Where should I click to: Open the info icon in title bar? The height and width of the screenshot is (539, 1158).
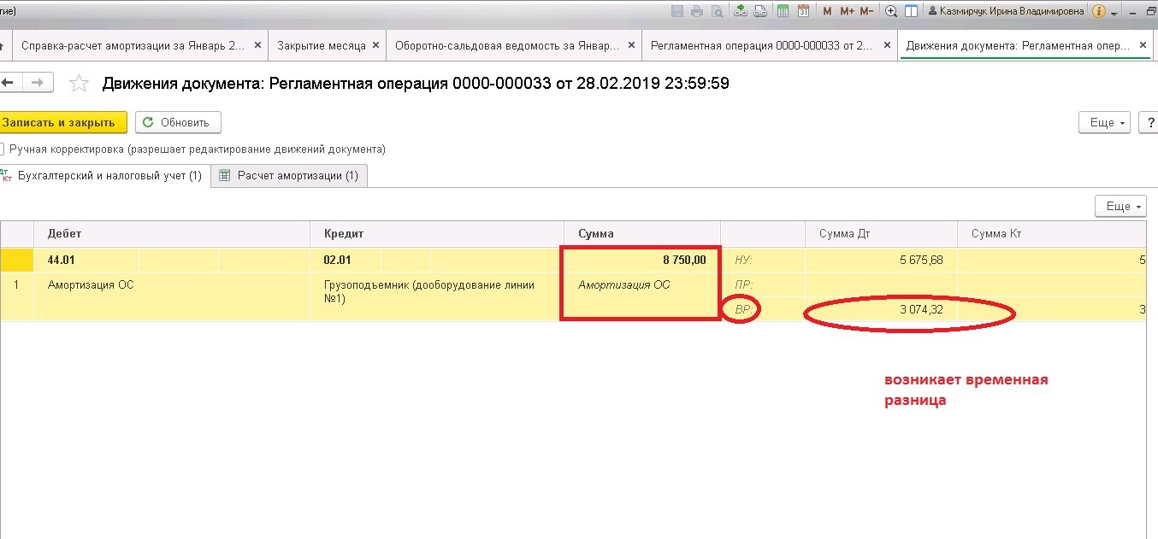pyautogui.click(x=1099, y=11)
